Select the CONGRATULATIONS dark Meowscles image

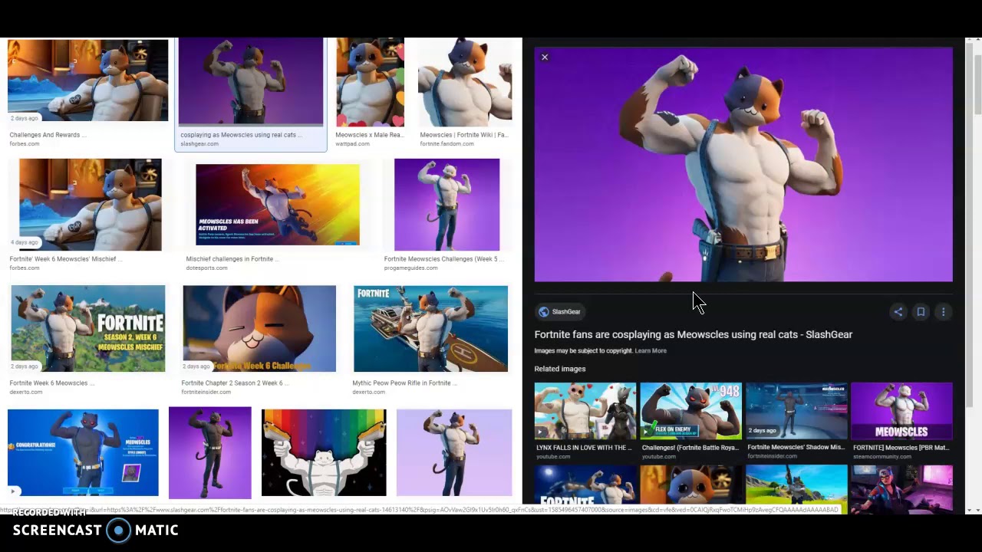point(83,452)
